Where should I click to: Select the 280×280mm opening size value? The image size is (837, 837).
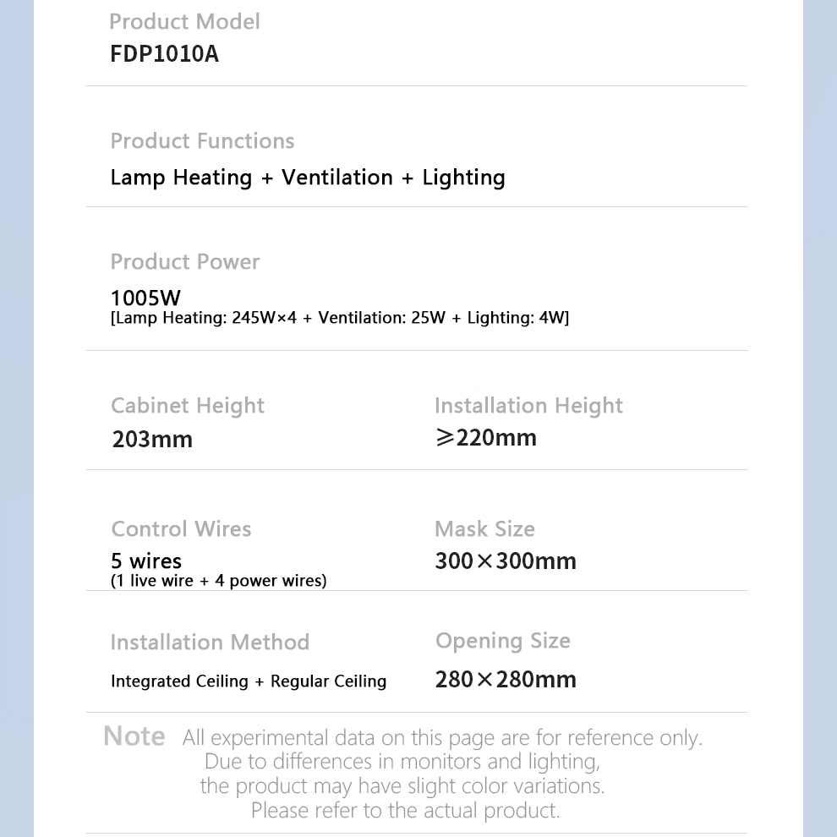point(506,680)
